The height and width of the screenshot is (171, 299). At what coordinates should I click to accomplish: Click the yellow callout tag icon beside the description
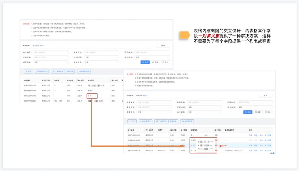tap(184, 35)
